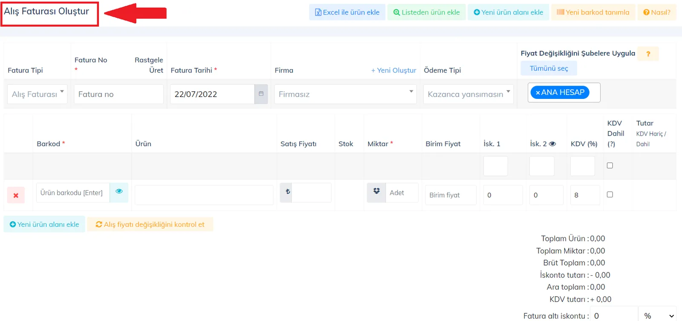Click the Adet quantity input

[402, 193]
